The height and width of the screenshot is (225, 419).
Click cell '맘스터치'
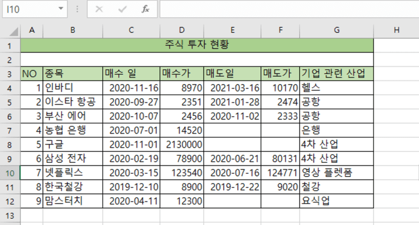pyautogui.click(x=73, y=201)
